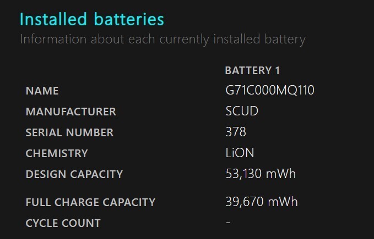Click the dash value beside CYCLE COUNT
This screenshot has width=374, height=239.
[x=229, y=223]
